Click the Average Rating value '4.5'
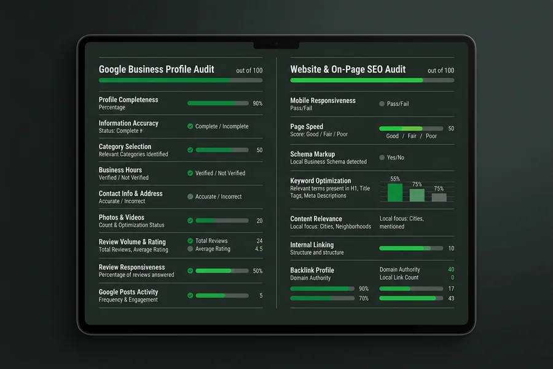Screen dimensions: 553x369 click(x=259, y=248)
